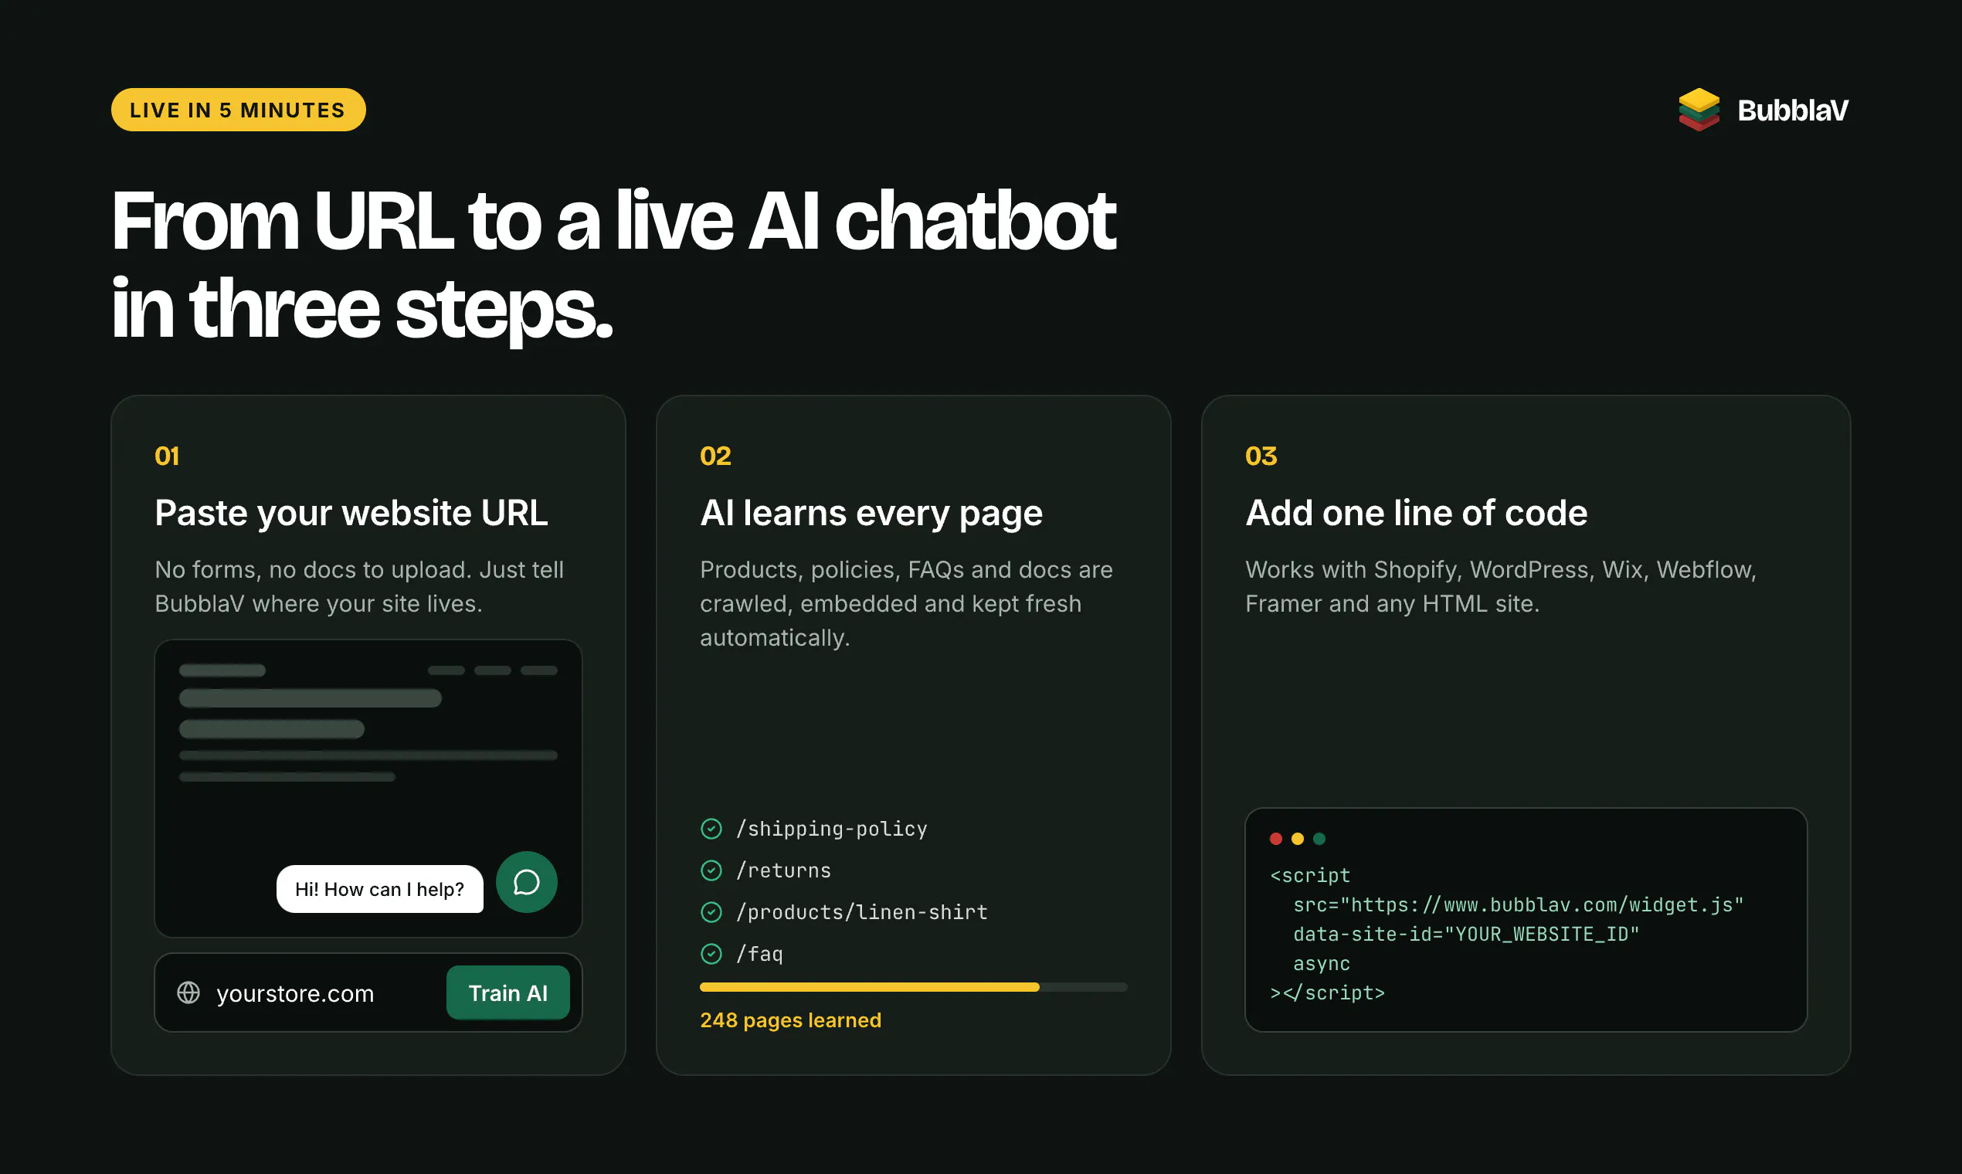Click the Paste your website URL heading

tap(351, 514)
